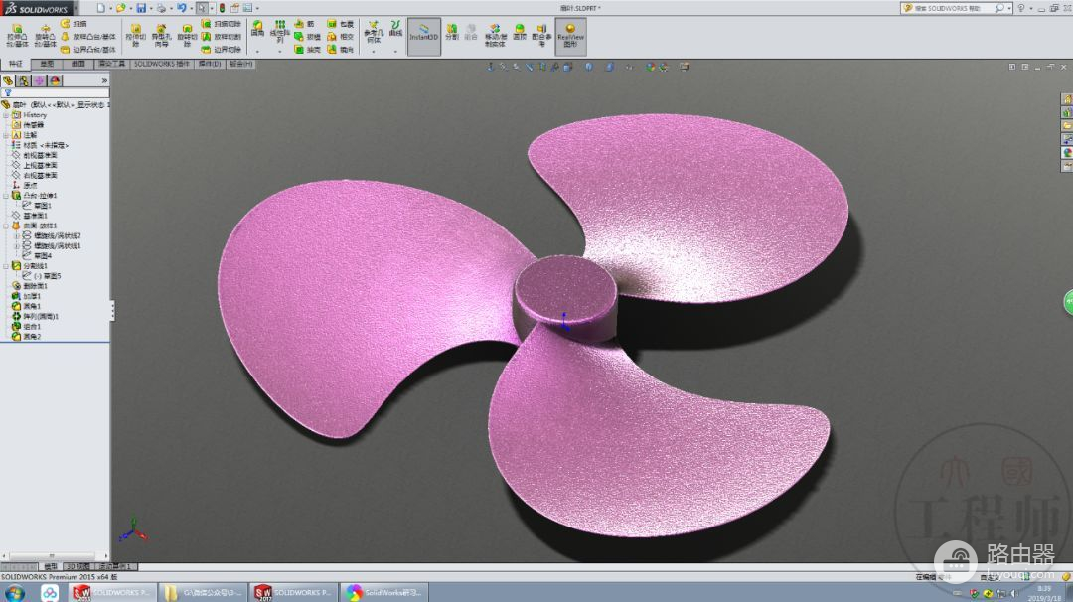Open dropdown arrow under the Curves (曲线) tool
Image resolution: width=1073 pixels, height=602 pixels.
(x=395, y=50)
